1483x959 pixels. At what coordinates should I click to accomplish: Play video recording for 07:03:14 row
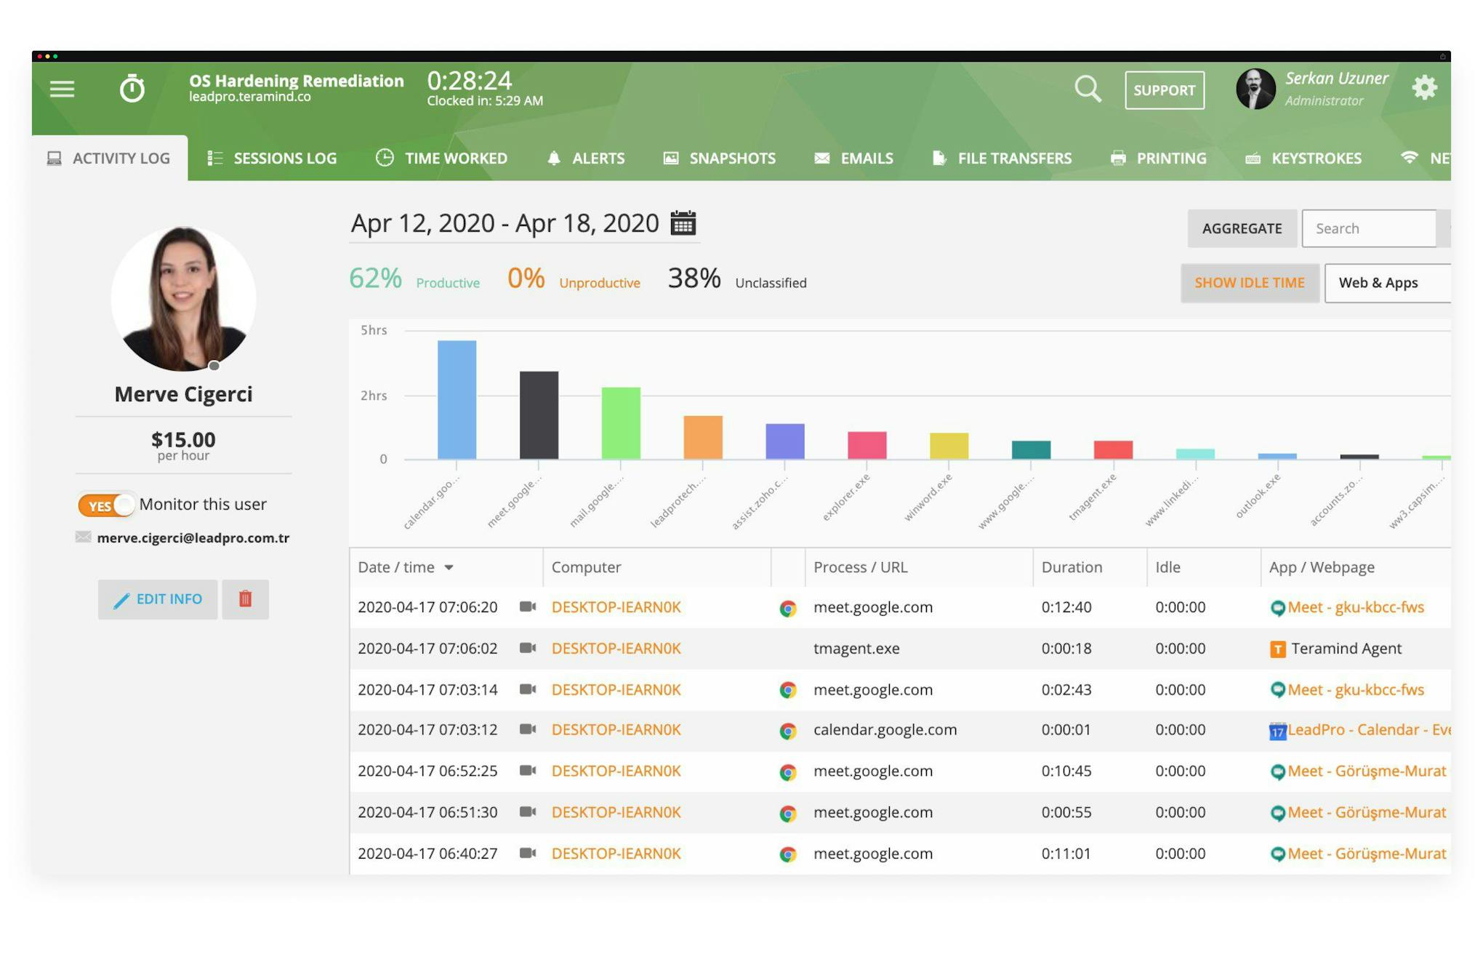(x=528, y=689)
